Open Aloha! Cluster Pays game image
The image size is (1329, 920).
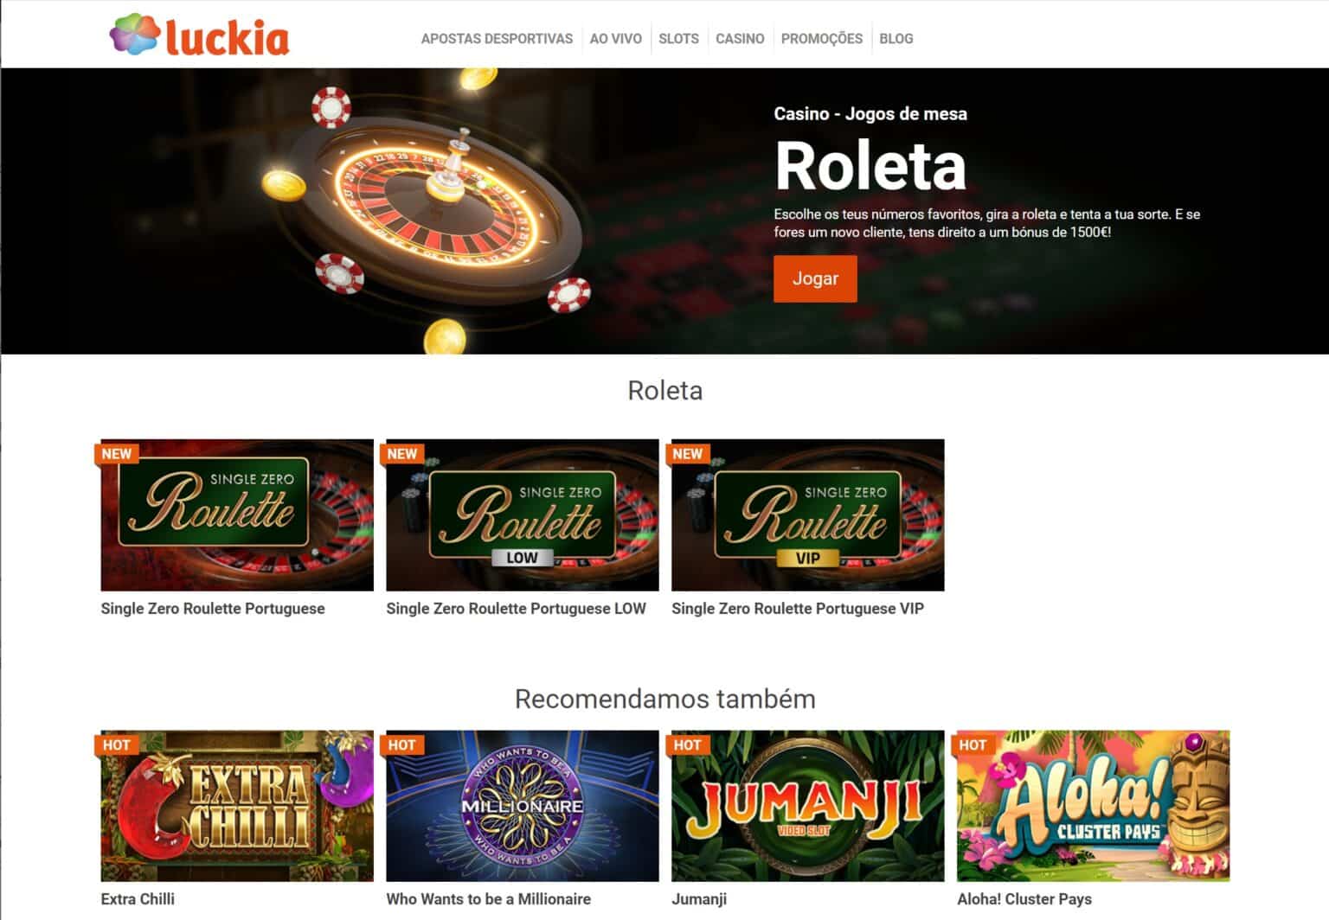[x=1094, y=806]
